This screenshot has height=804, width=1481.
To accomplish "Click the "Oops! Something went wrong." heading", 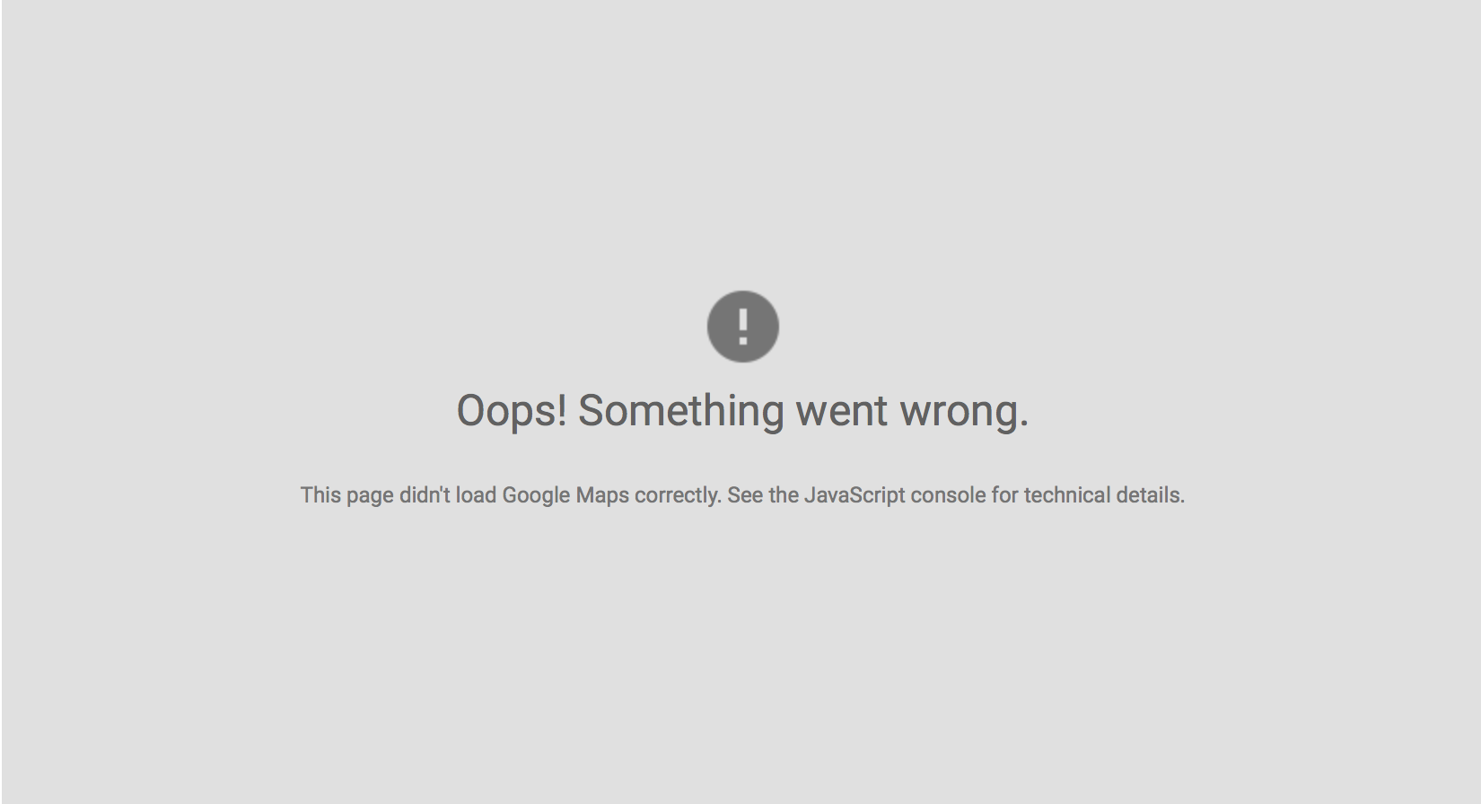I will click(742, 412).
